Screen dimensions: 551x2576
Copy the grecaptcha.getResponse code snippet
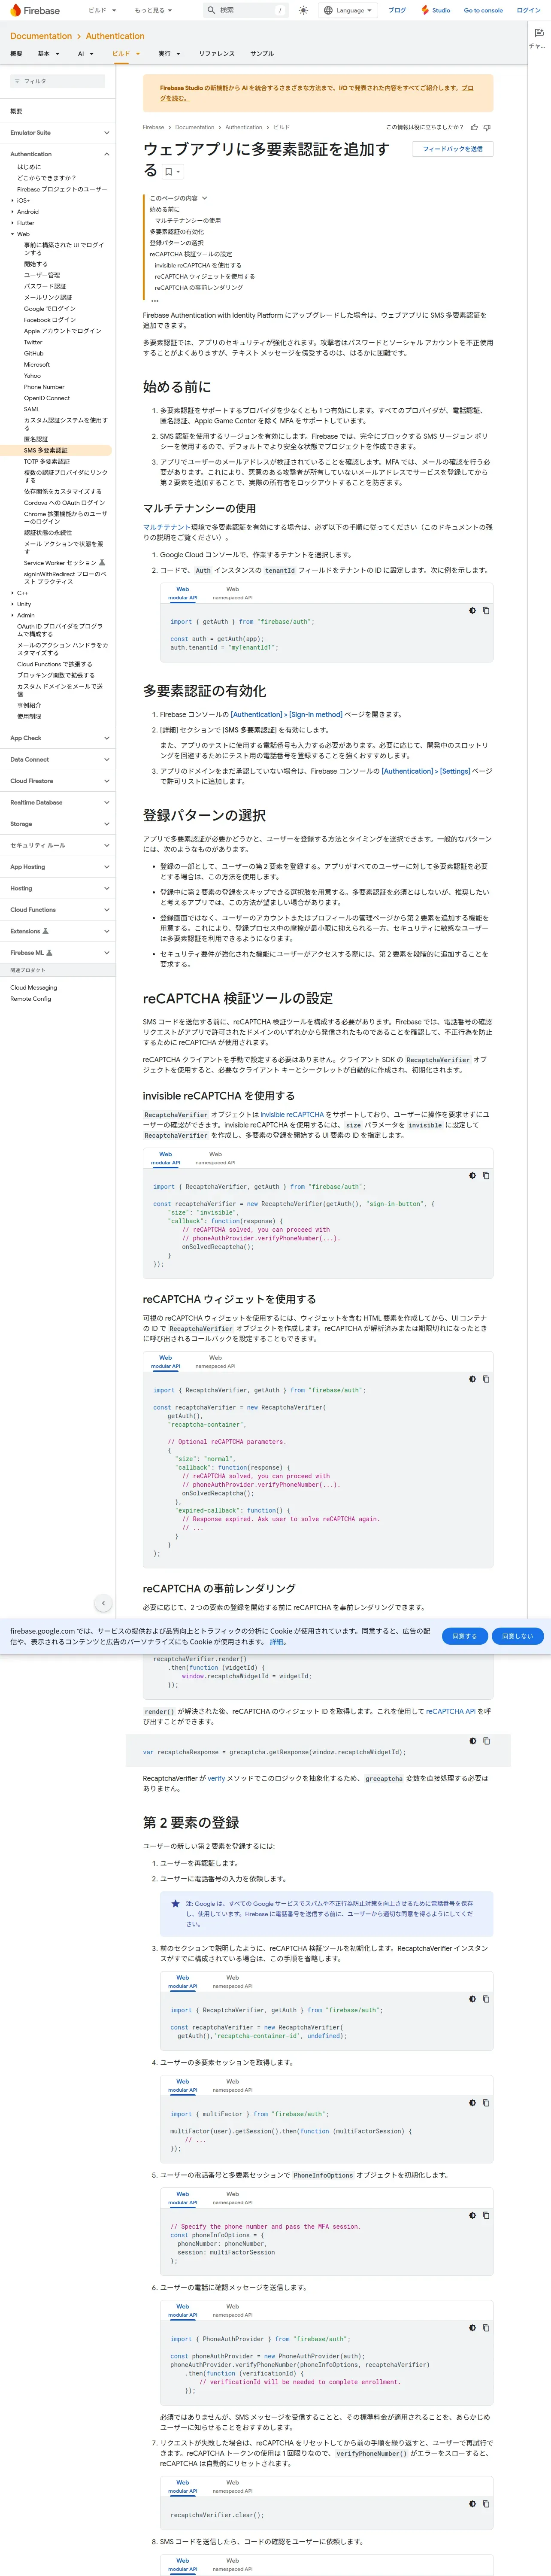point(486,1741)
